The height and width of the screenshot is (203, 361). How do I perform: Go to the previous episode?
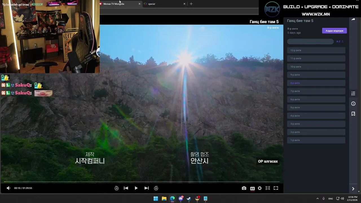126,188
